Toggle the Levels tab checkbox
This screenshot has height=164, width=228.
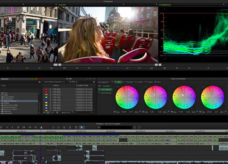click(x=136, y=82)
